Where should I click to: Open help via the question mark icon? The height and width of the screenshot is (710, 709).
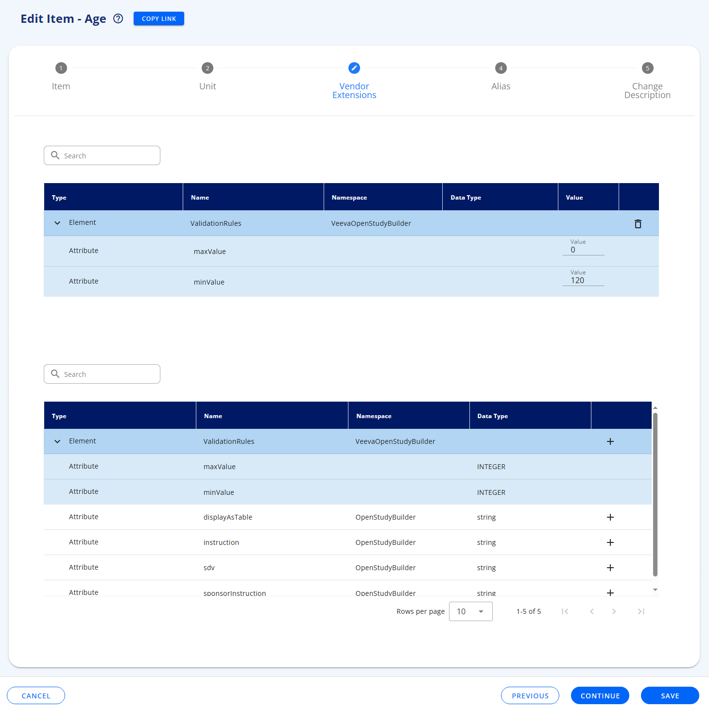coord(118,18)
